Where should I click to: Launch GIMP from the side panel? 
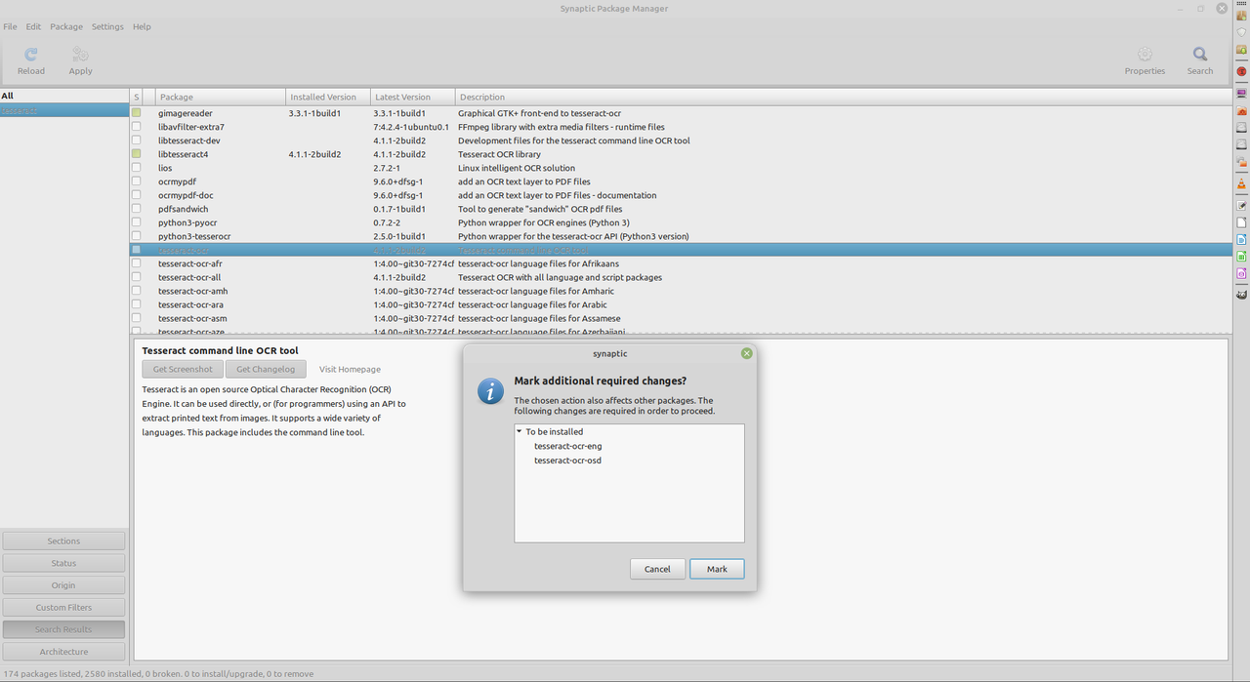coord(1241,295)
